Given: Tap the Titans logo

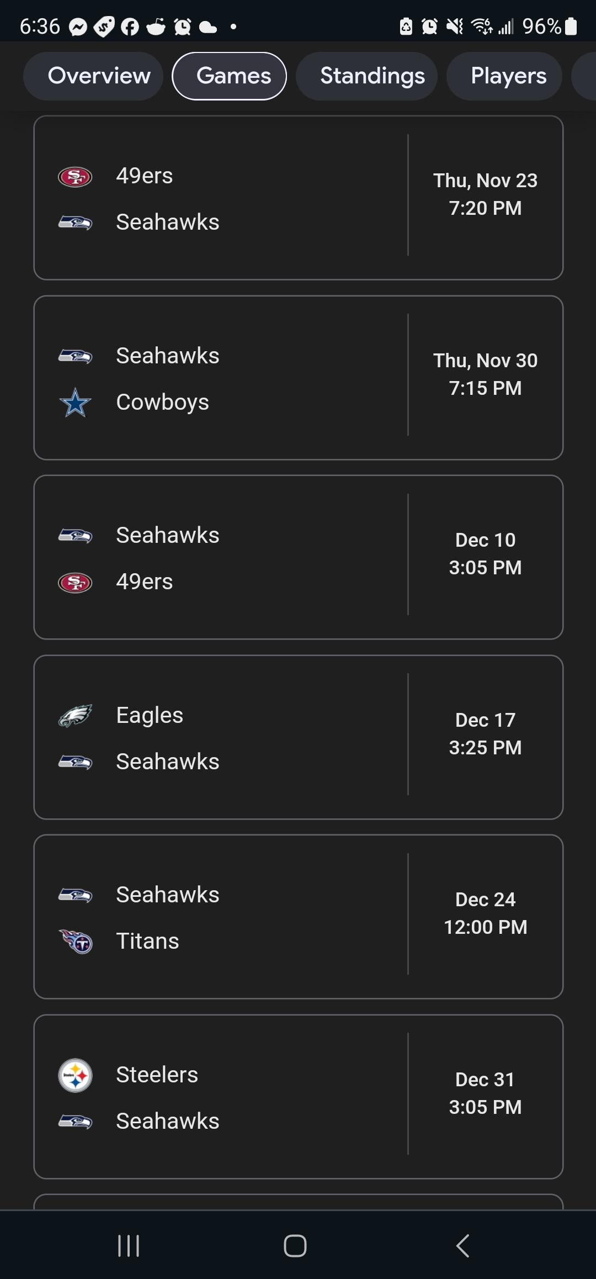Looking at the screenshot, I should pyautogui.click(x=76, y=941).
